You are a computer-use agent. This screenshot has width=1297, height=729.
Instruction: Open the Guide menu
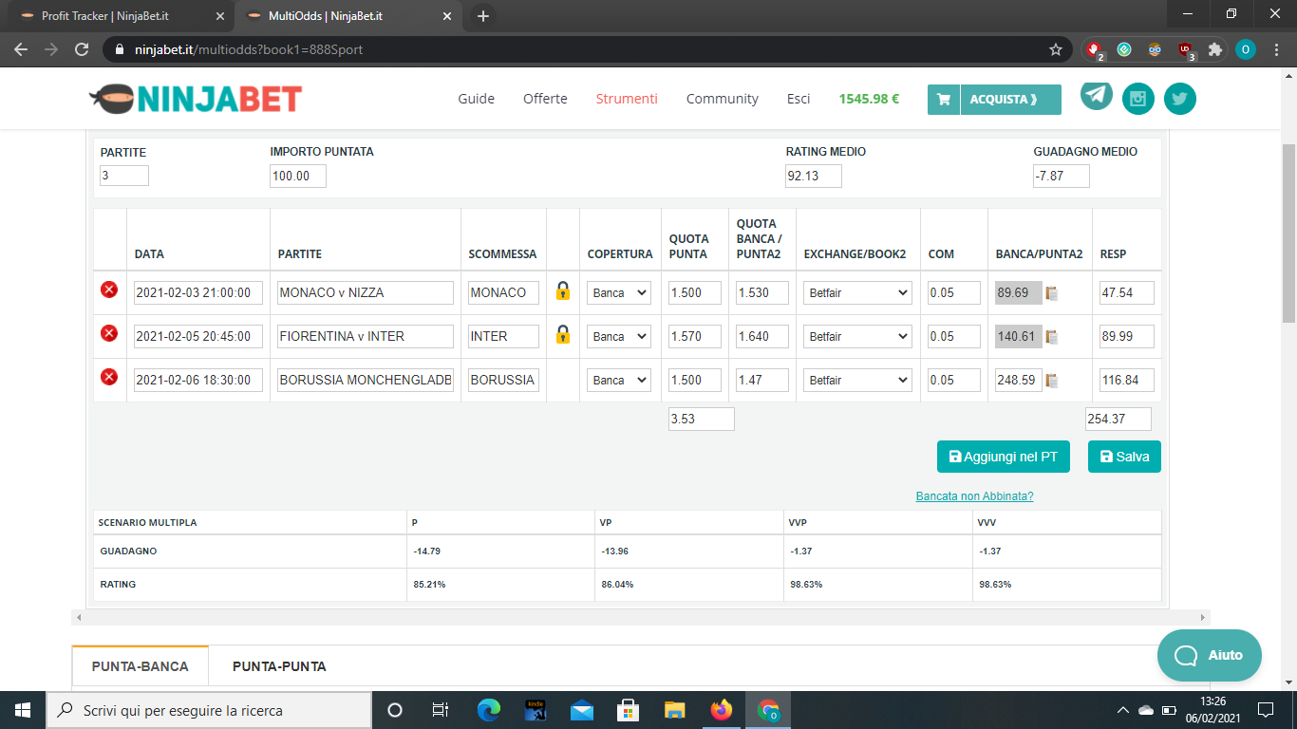point(476,99)
